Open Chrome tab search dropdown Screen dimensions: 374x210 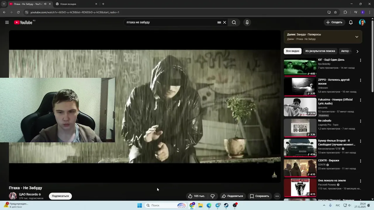point(4,4)
